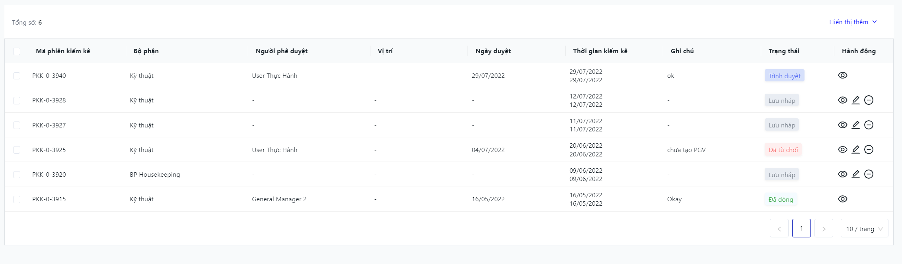Delete the PKK-0-3925 row via minus icon
The image size is (902, 264).
pyautogui.click(x=869, y=150)
